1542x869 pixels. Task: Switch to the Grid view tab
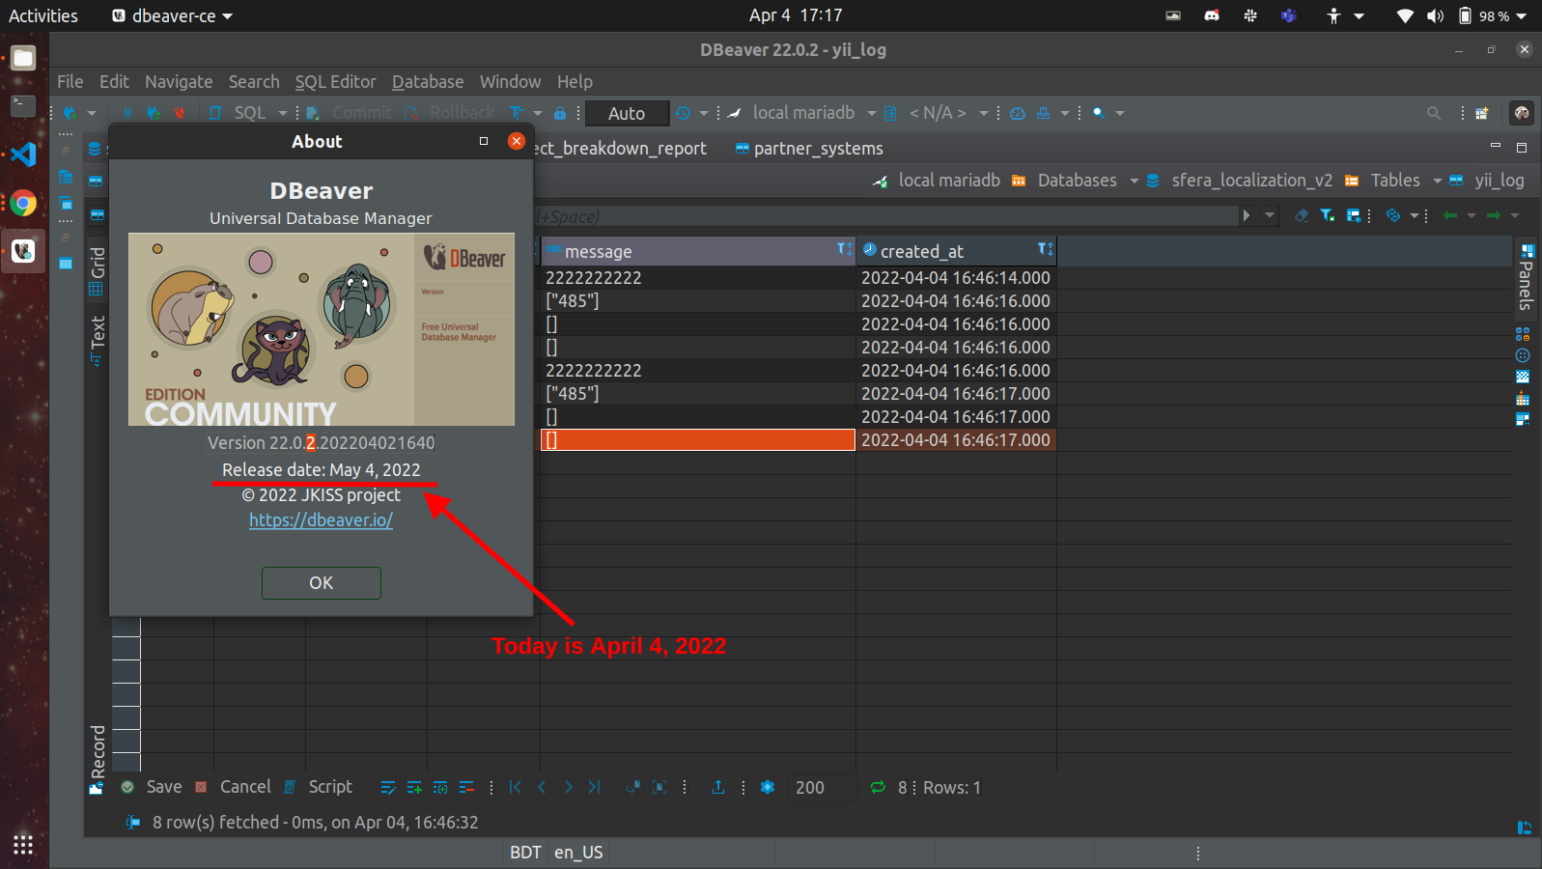pyautogui.click(x=97, y=271)
